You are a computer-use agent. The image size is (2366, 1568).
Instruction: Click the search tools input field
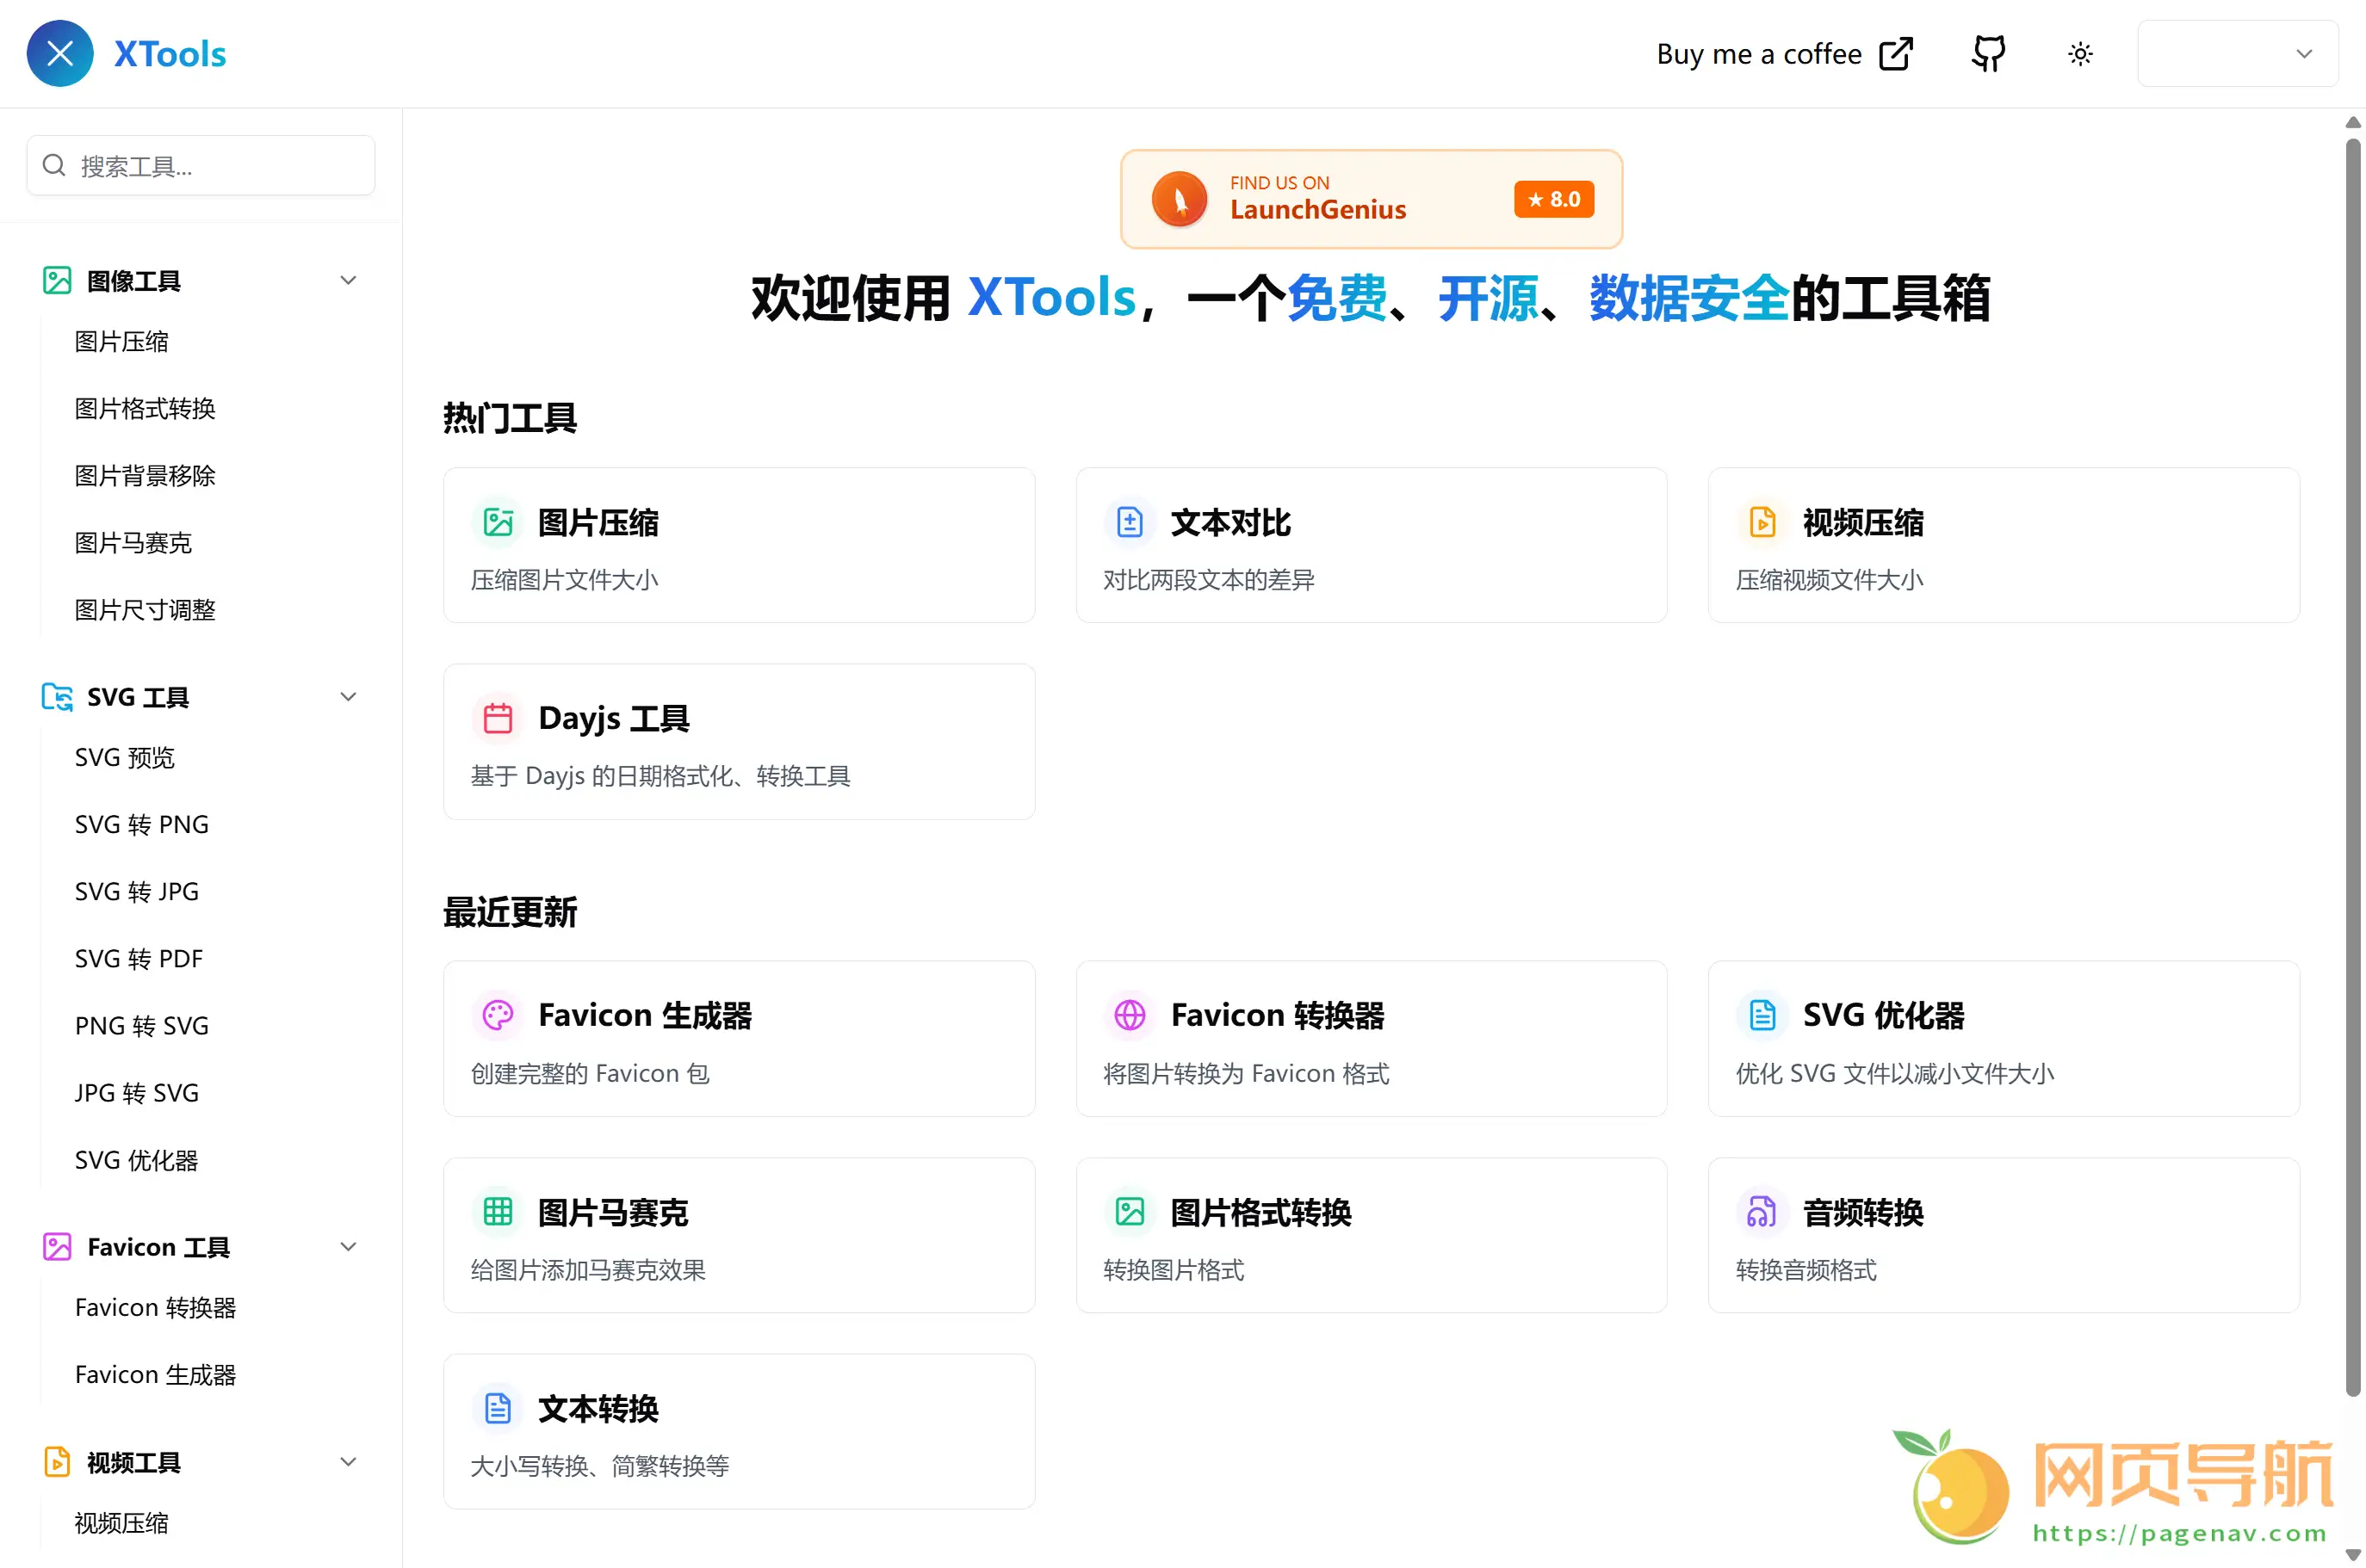pos(201,165)
